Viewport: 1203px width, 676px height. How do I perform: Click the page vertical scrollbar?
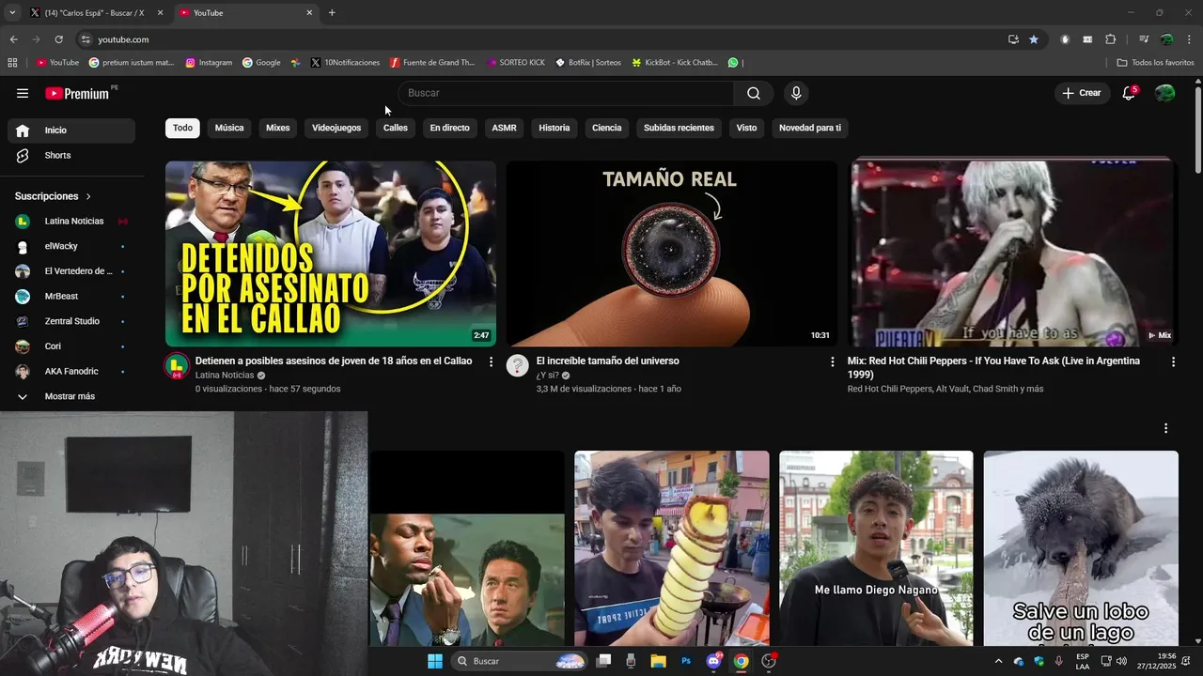coord(1198,128)
